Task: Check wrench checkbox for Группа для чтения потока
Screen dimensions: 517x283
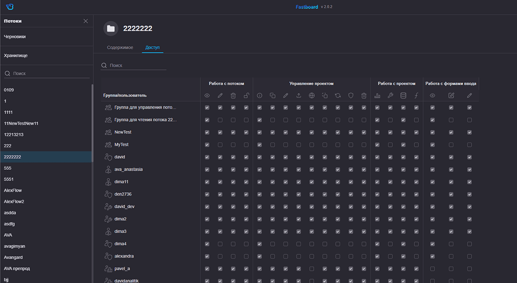Action: tap(390, 120)
